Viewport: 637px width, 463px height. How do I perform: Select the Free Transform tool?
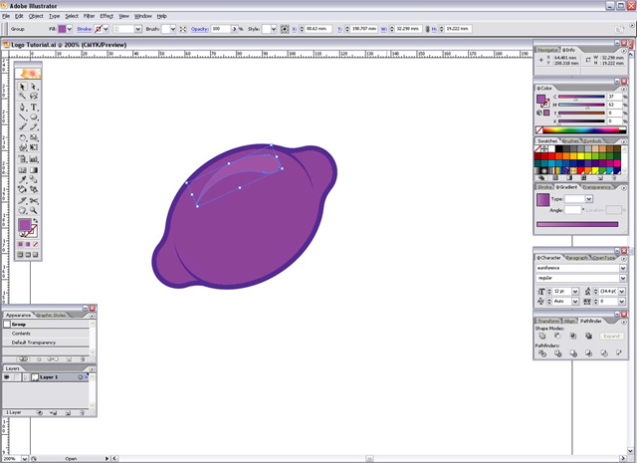point(34,147)
